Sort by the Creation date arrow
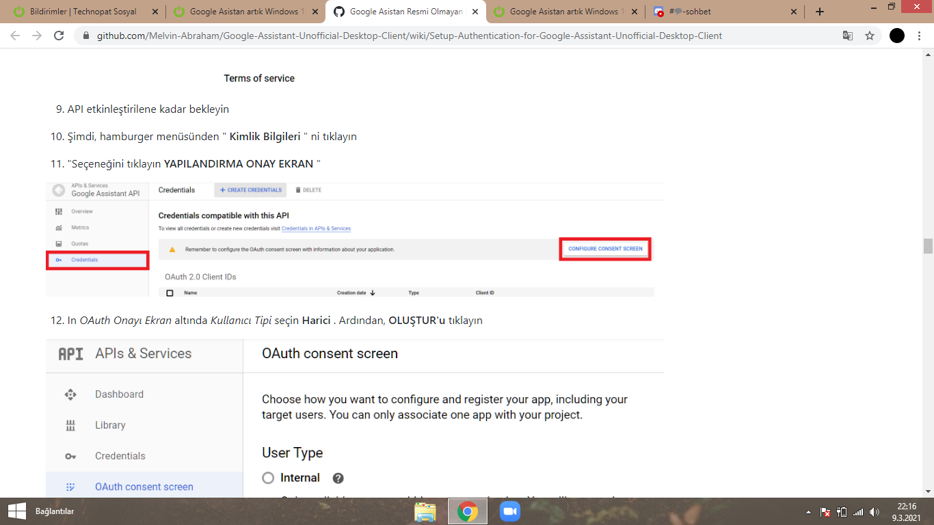Image resolution: width=934 pixels, height=525 pixels. [373, 293]
